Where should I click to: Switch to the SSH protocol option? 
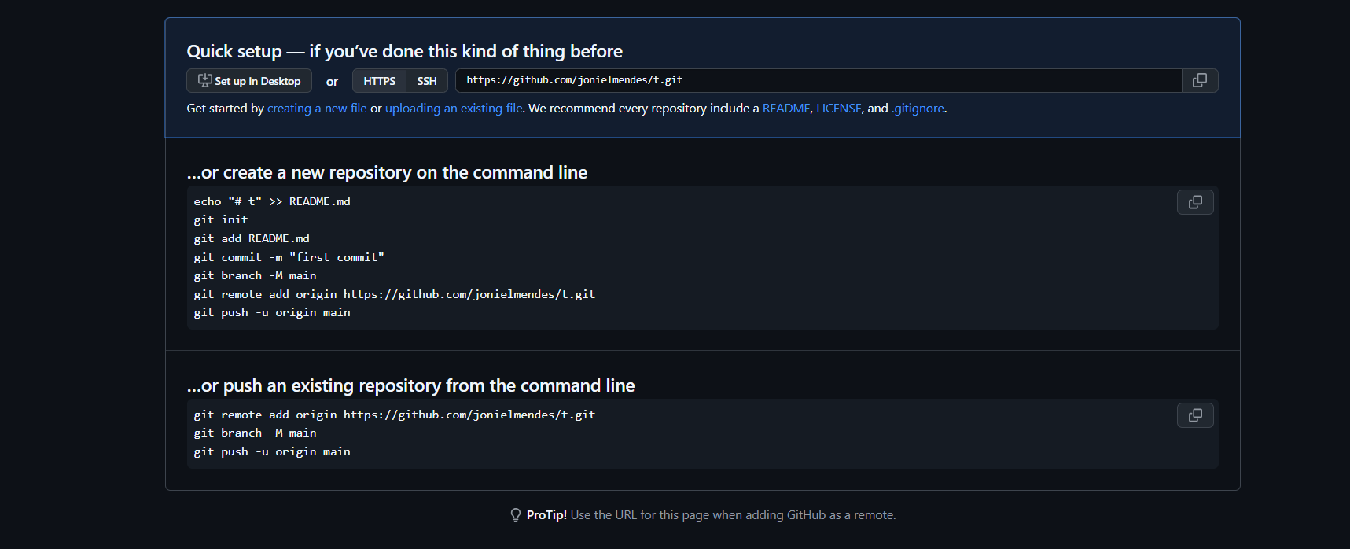(x=426, y=80)
